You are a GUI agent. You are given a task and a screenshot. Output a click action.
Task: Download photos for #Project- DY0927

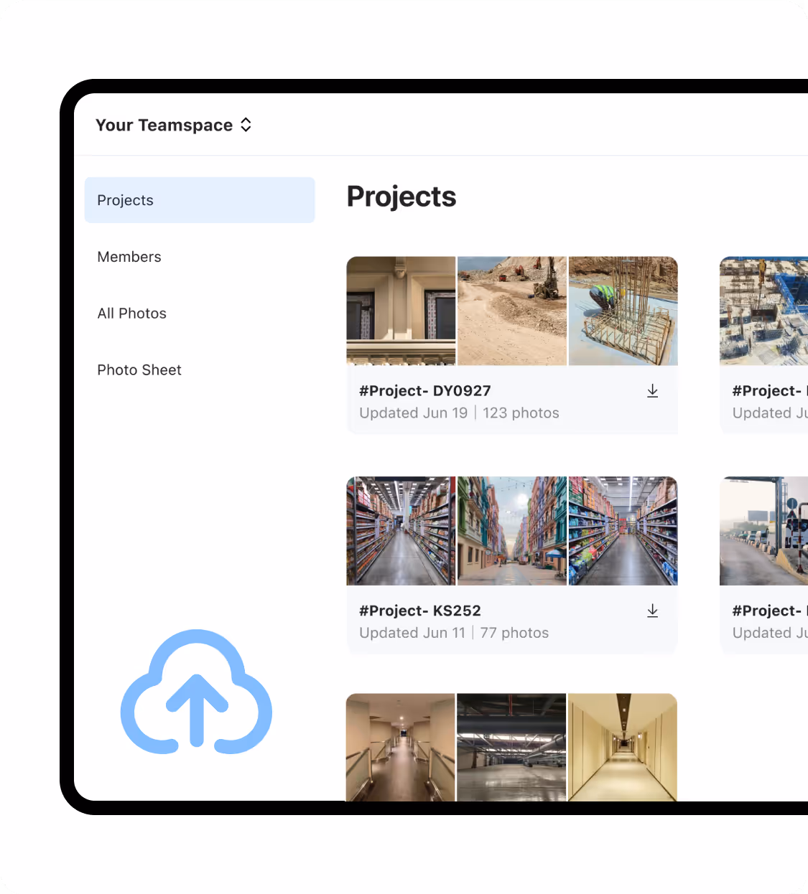coord(653,390)
